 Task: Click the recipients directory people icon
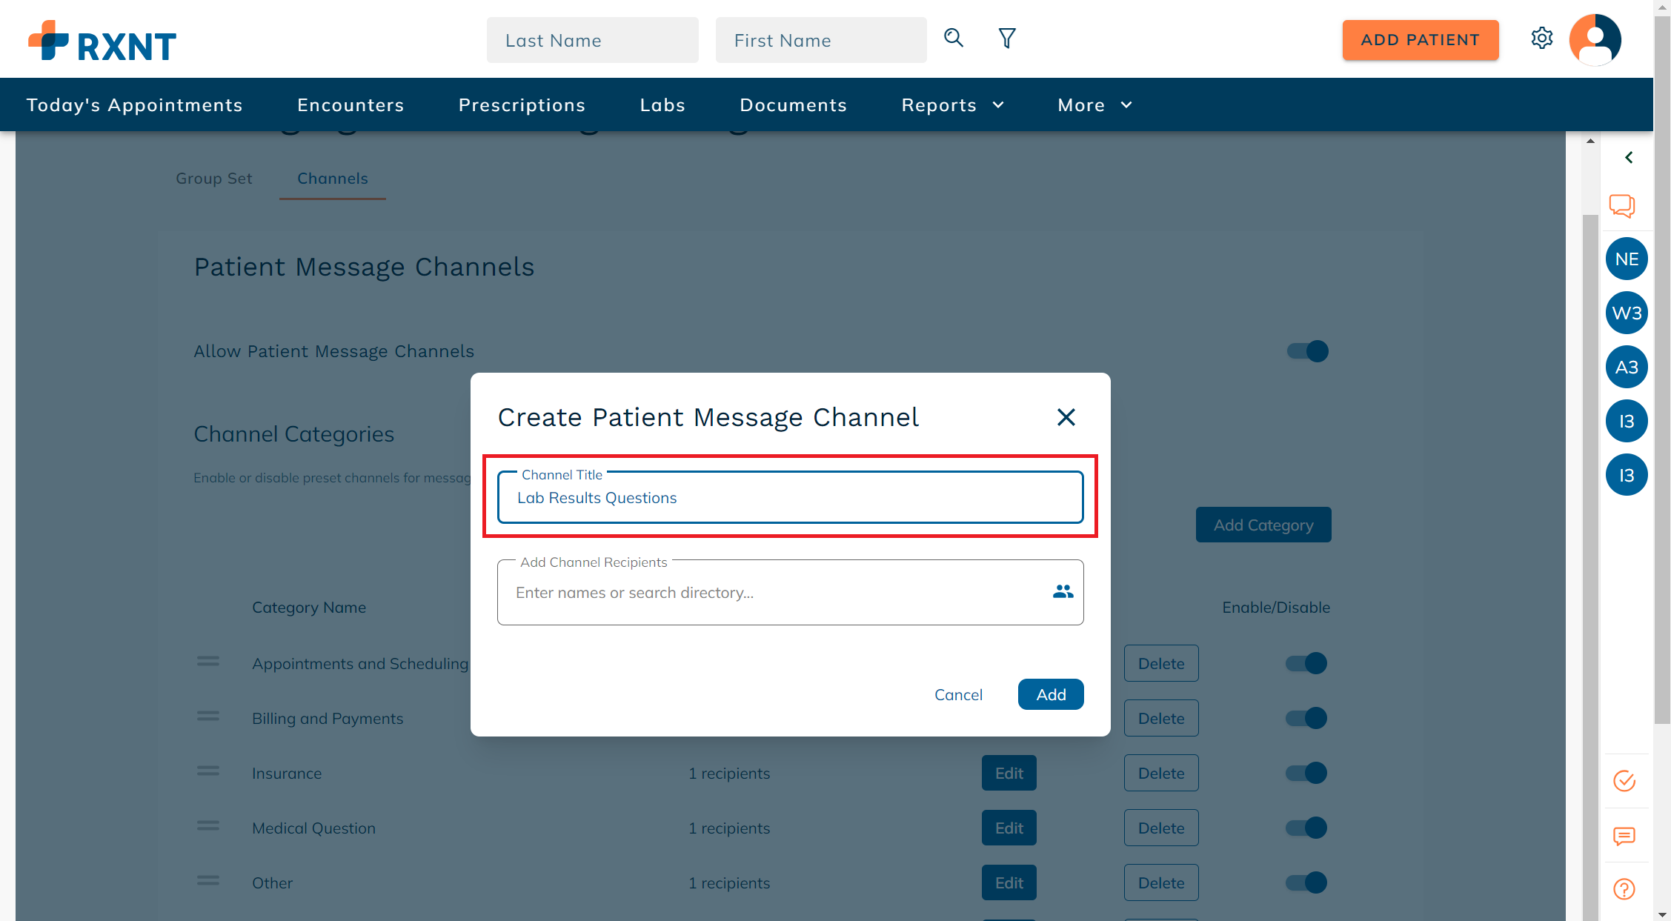tap(1063, 591)
